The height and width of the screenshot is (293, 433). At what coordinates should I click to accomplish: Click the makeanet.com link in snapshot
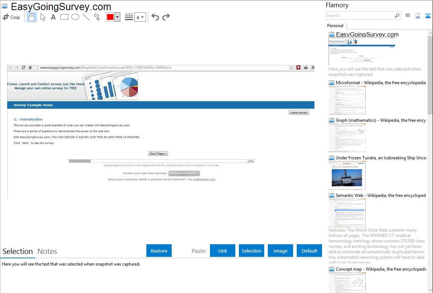click(x=204, y=179)
